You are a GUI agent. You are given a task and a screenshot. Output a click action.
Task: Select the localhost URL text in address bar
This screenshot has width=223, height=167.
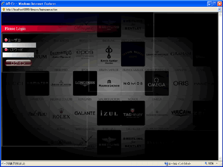(x=32, y=10)
